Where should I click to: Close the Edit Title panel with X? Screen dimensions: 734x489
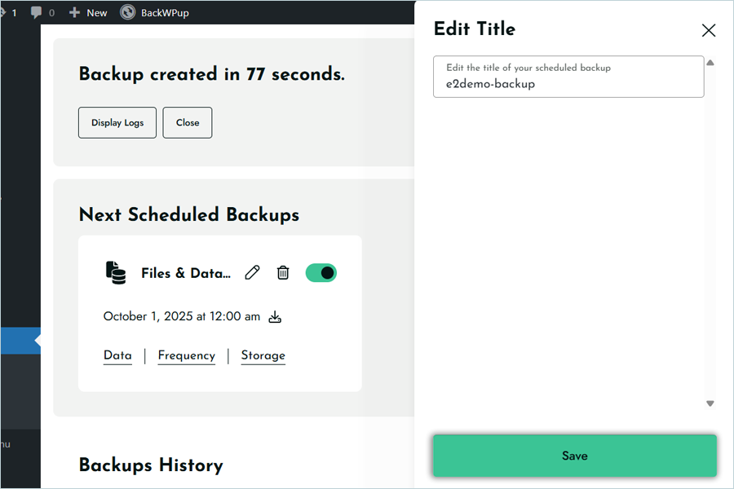[708, 30]
